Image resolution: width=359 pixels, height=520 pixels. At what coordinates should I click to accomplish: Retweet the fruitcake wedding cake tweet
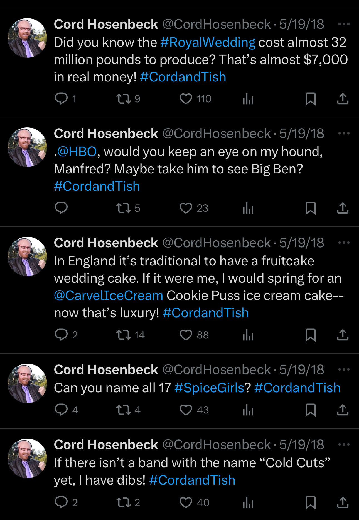(x=123, y=335)
